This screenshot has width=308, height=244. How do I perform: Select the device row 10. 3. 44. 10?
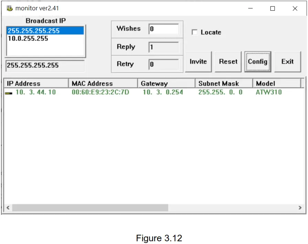tap(154, 92)
